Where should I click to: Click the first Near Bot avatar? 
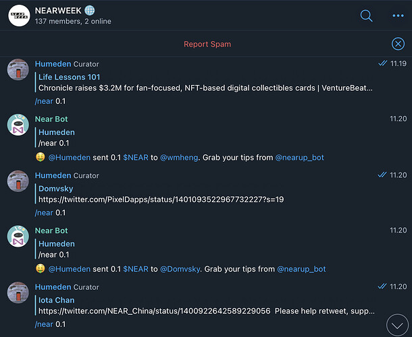pyautogui.click(x=18, y=125)
